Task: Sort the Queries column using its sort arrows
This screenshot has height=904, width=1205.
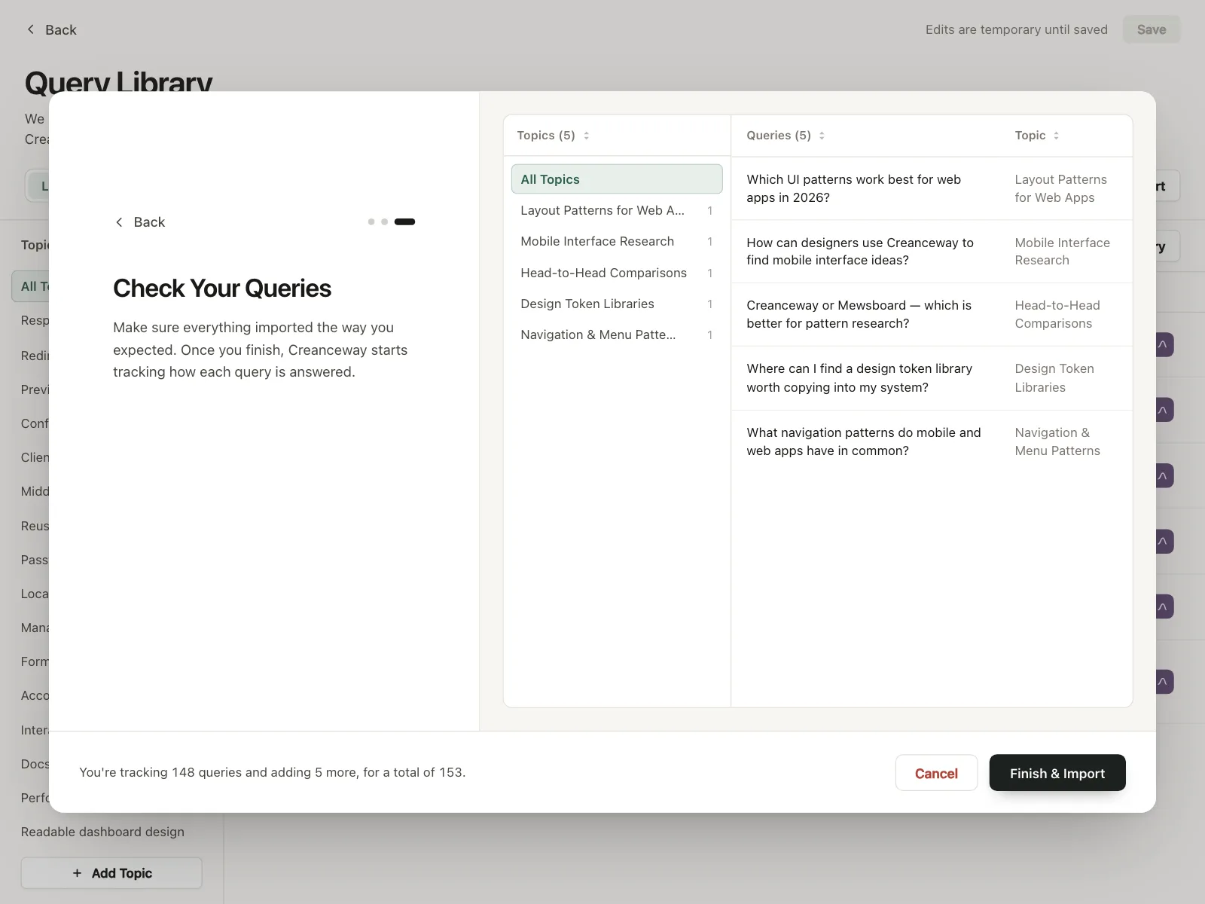Action: 822,136
